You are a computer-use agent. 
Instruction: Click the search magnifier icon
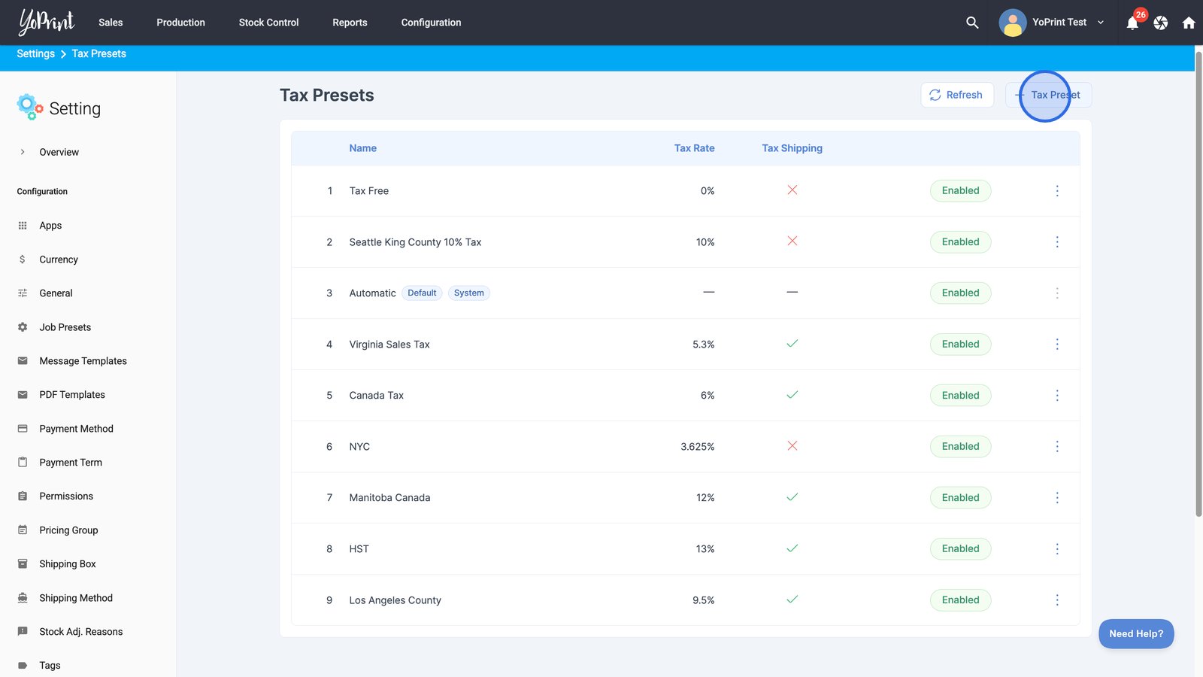pos(972,23)
